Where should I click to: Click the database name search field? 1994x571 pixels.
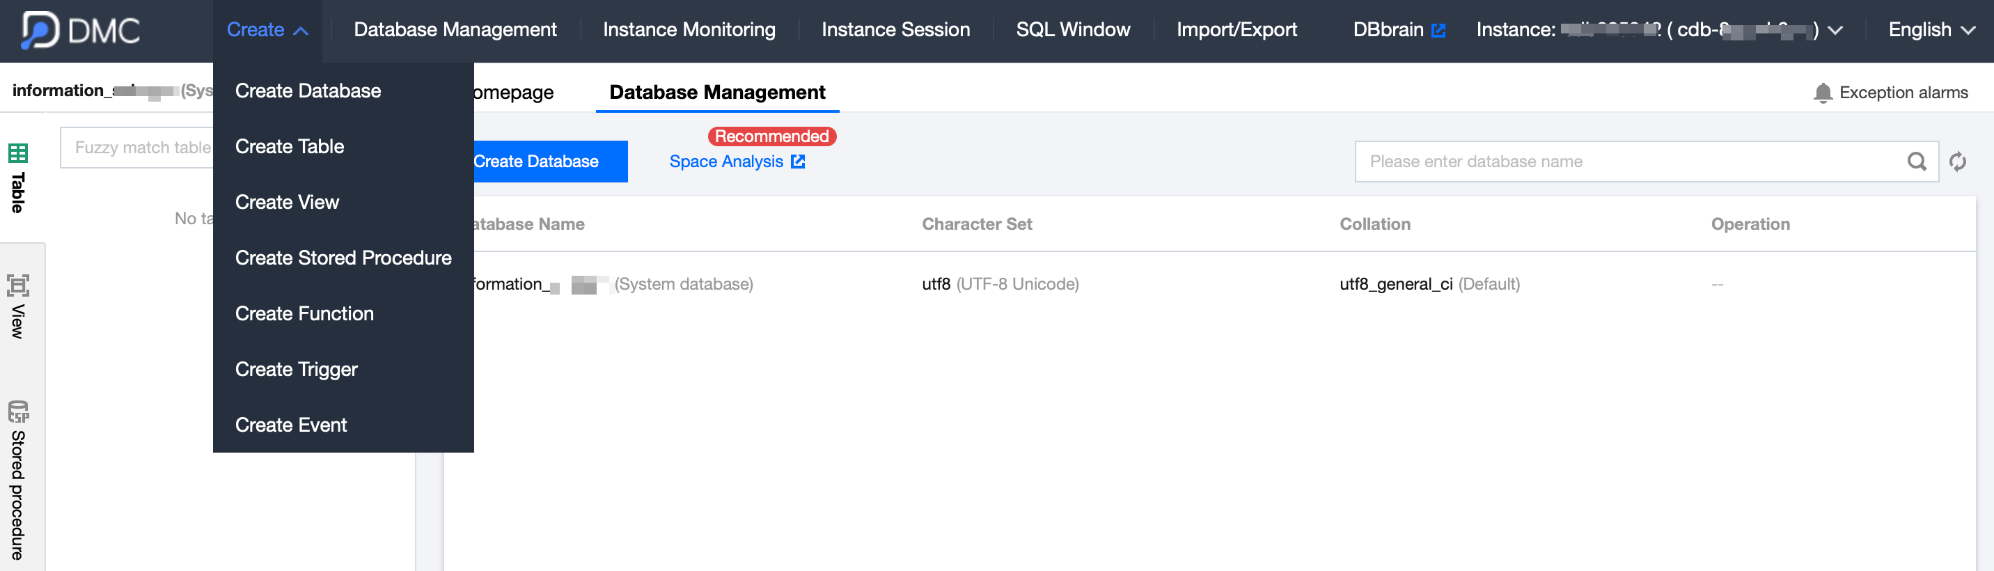tap(1626, 162)
